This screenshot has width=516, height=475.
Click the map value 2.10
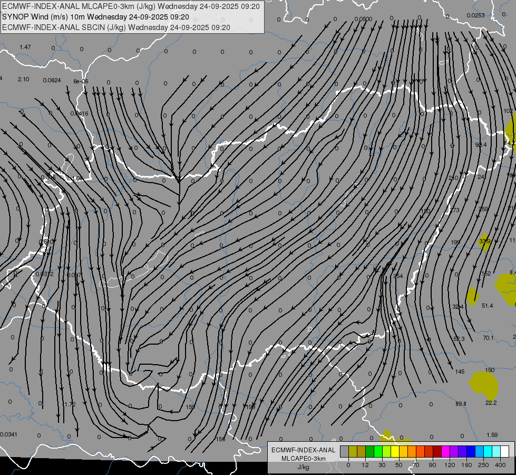24,80
